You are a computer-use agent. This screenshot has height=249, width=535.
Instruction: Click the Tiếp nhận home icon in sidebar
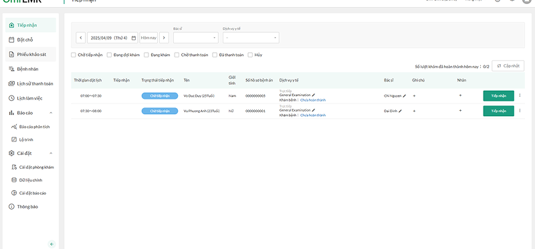(11, 25)
